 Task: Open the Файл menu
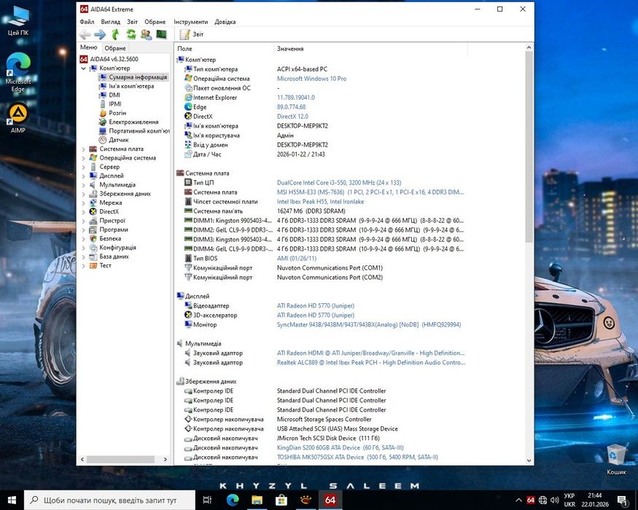click(87, 22)
